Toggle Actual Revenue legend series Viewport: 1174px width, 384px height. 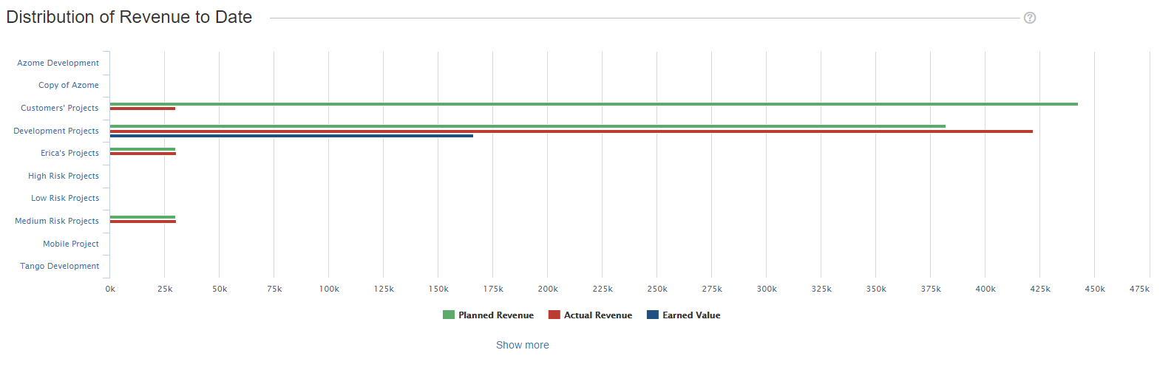coord(597,315)
